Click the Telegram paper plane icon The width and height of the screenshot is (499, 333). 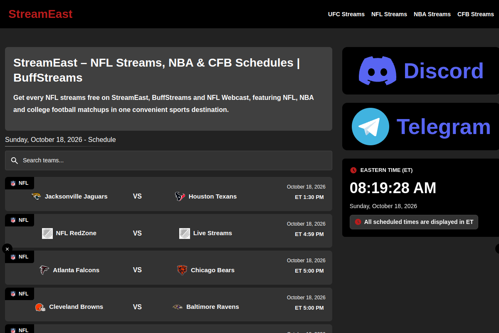tap(371, 127)
